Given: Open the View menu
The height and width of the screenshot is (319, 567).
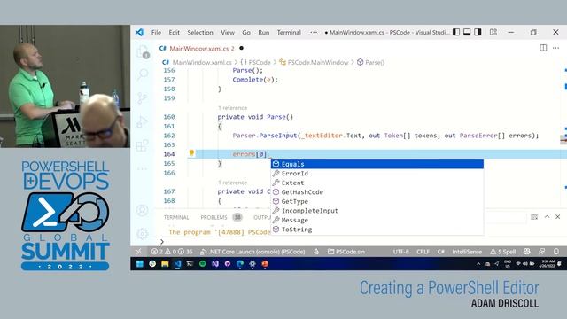Looking at the screenshot, I should (x=228, y=32).
